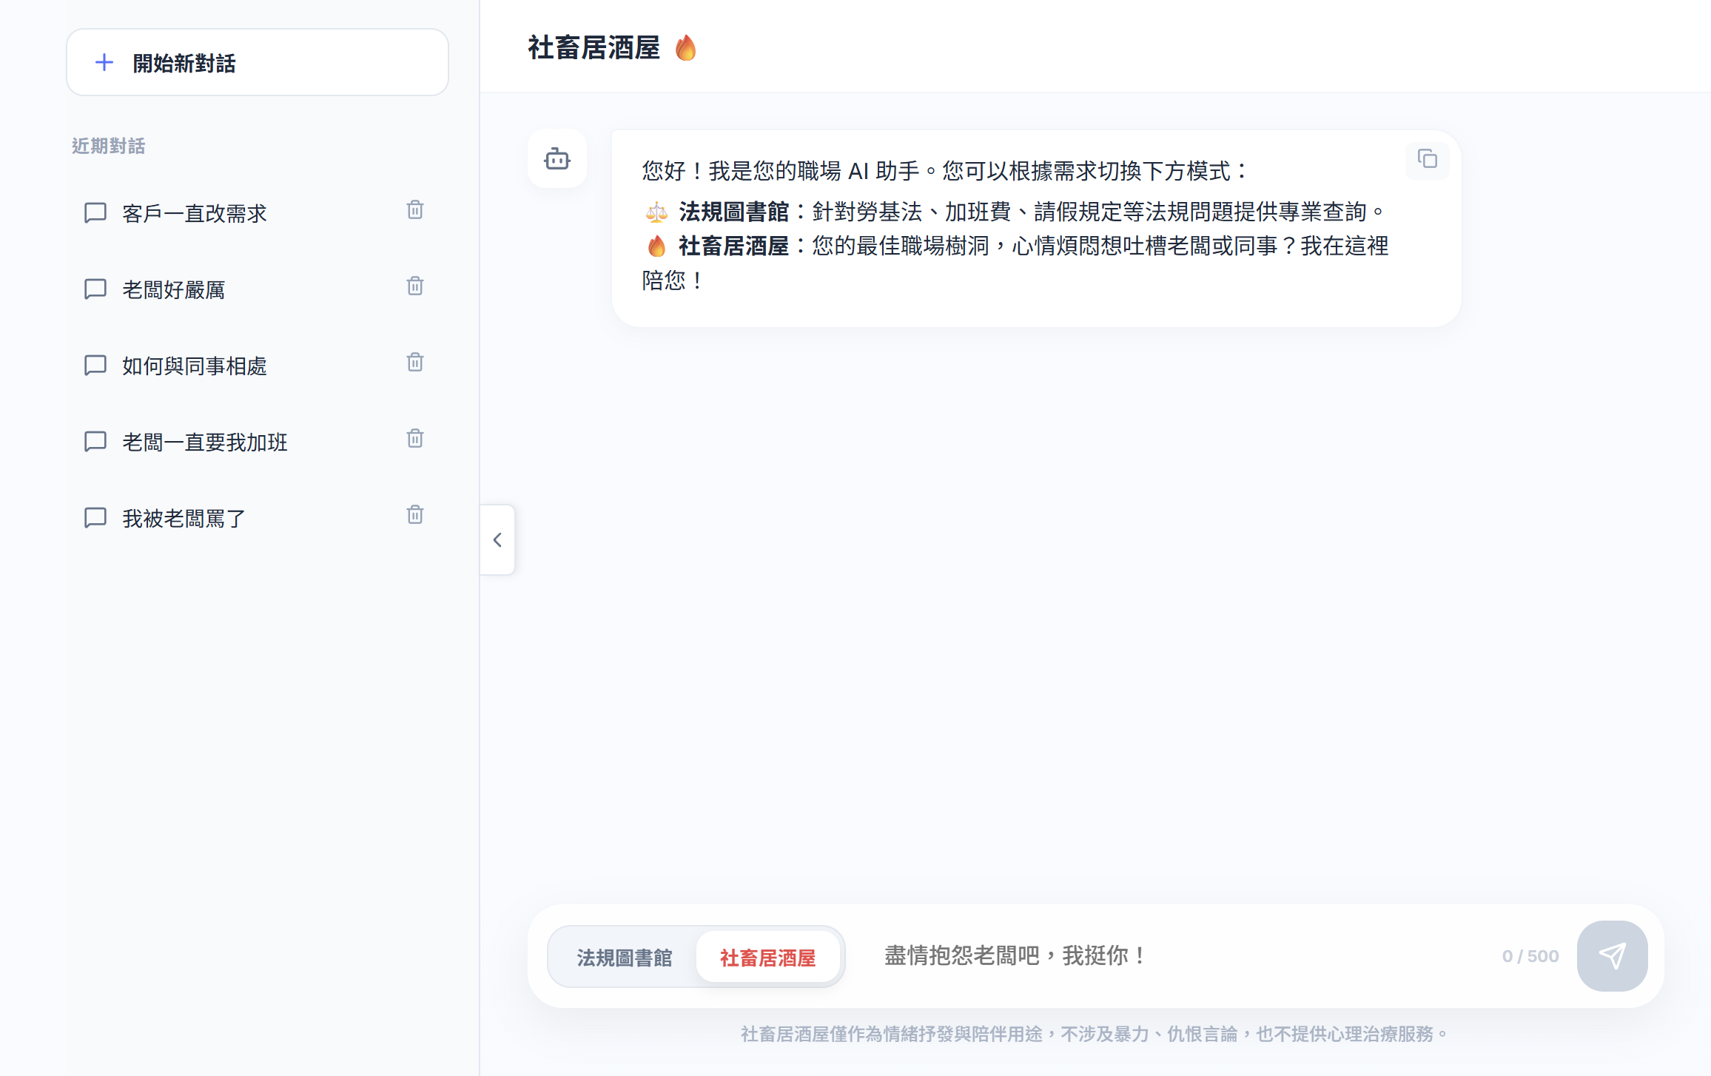The width and height of the screenshot is (1711, 1076).
Task: Remove the 老闆一直要我加班 conversation
Action: pos(415,439)
